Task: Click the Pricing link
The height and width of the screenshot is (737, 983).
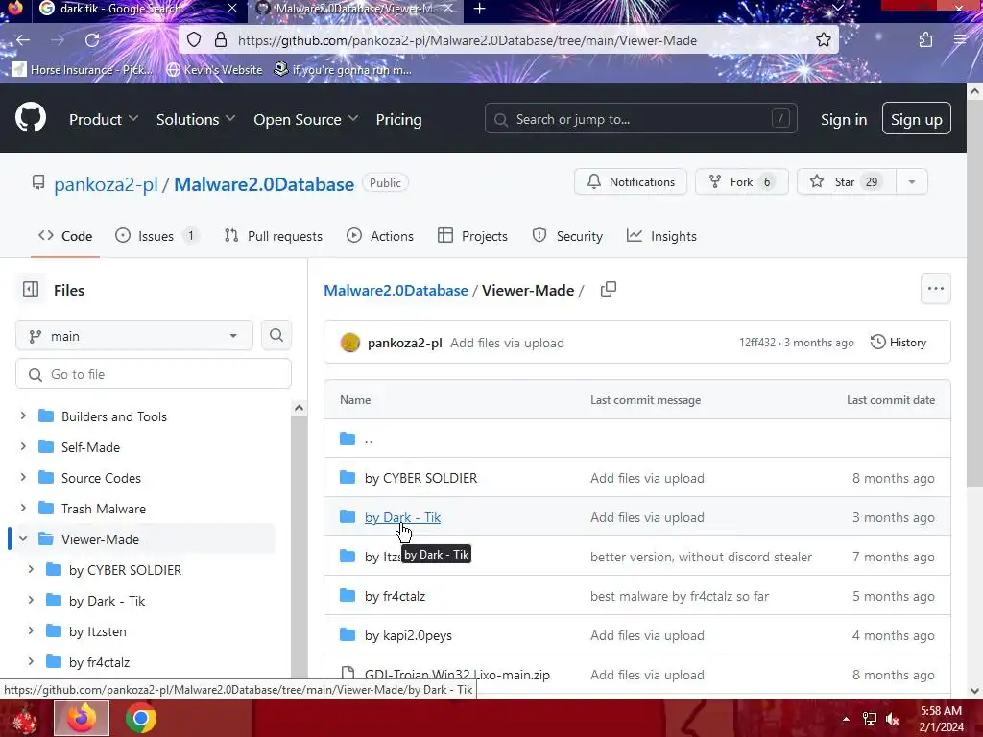Action: [x=398, y=119]
